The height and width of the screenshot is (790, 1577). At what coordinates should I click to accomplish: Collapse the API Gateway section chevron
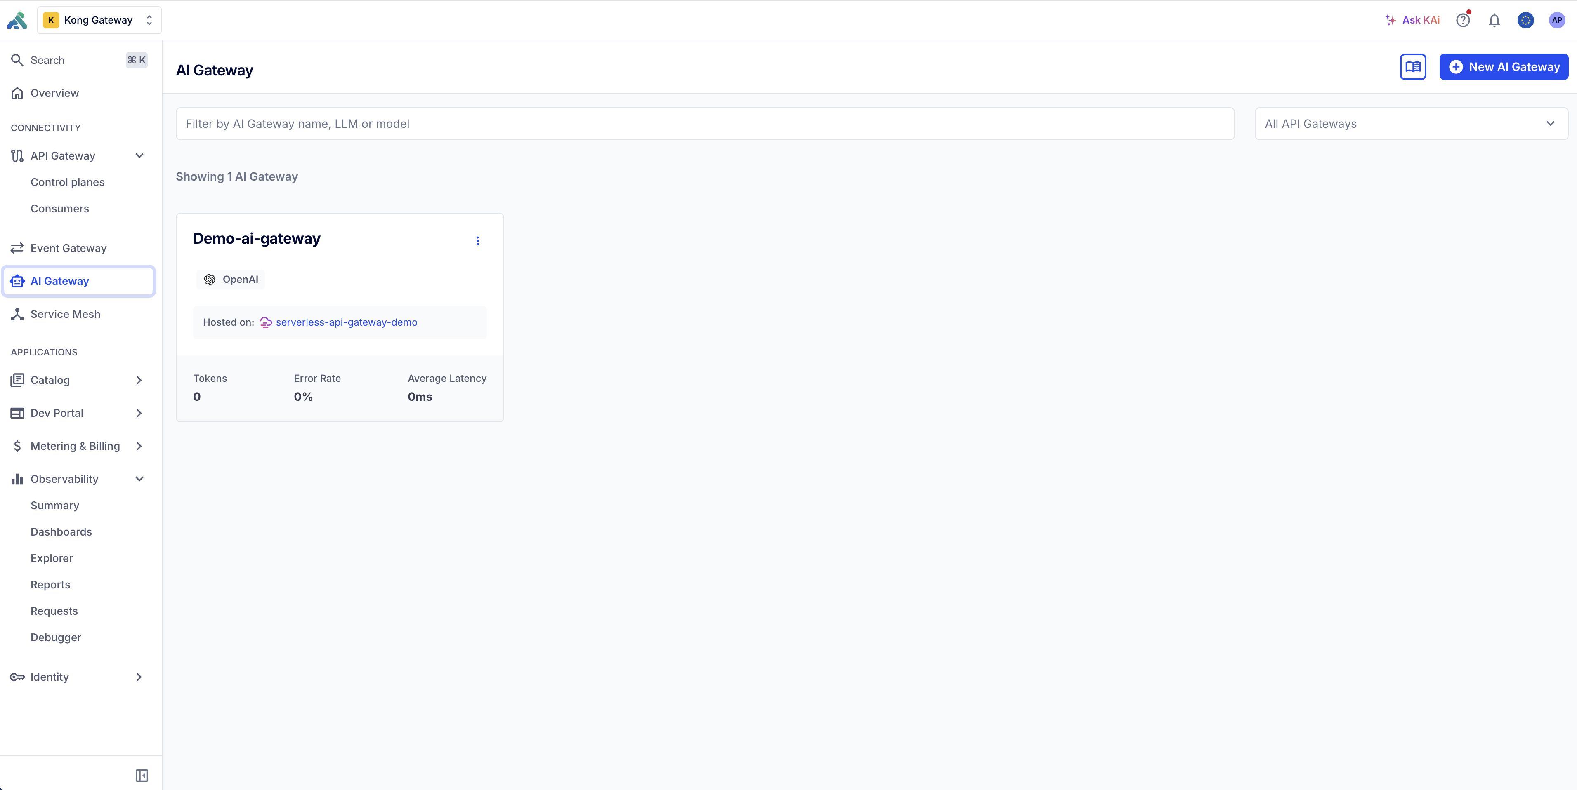click(x=139, y=155)
